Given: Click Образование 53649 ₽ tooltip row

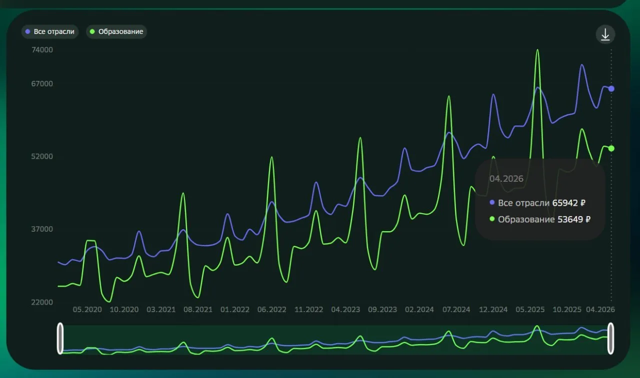Looking at the screenshot, I should click(x=540, y=219).
